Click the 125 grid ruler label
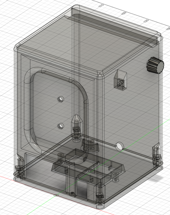The height and width of the screenshot is (215, 170). tap(146, 21)
